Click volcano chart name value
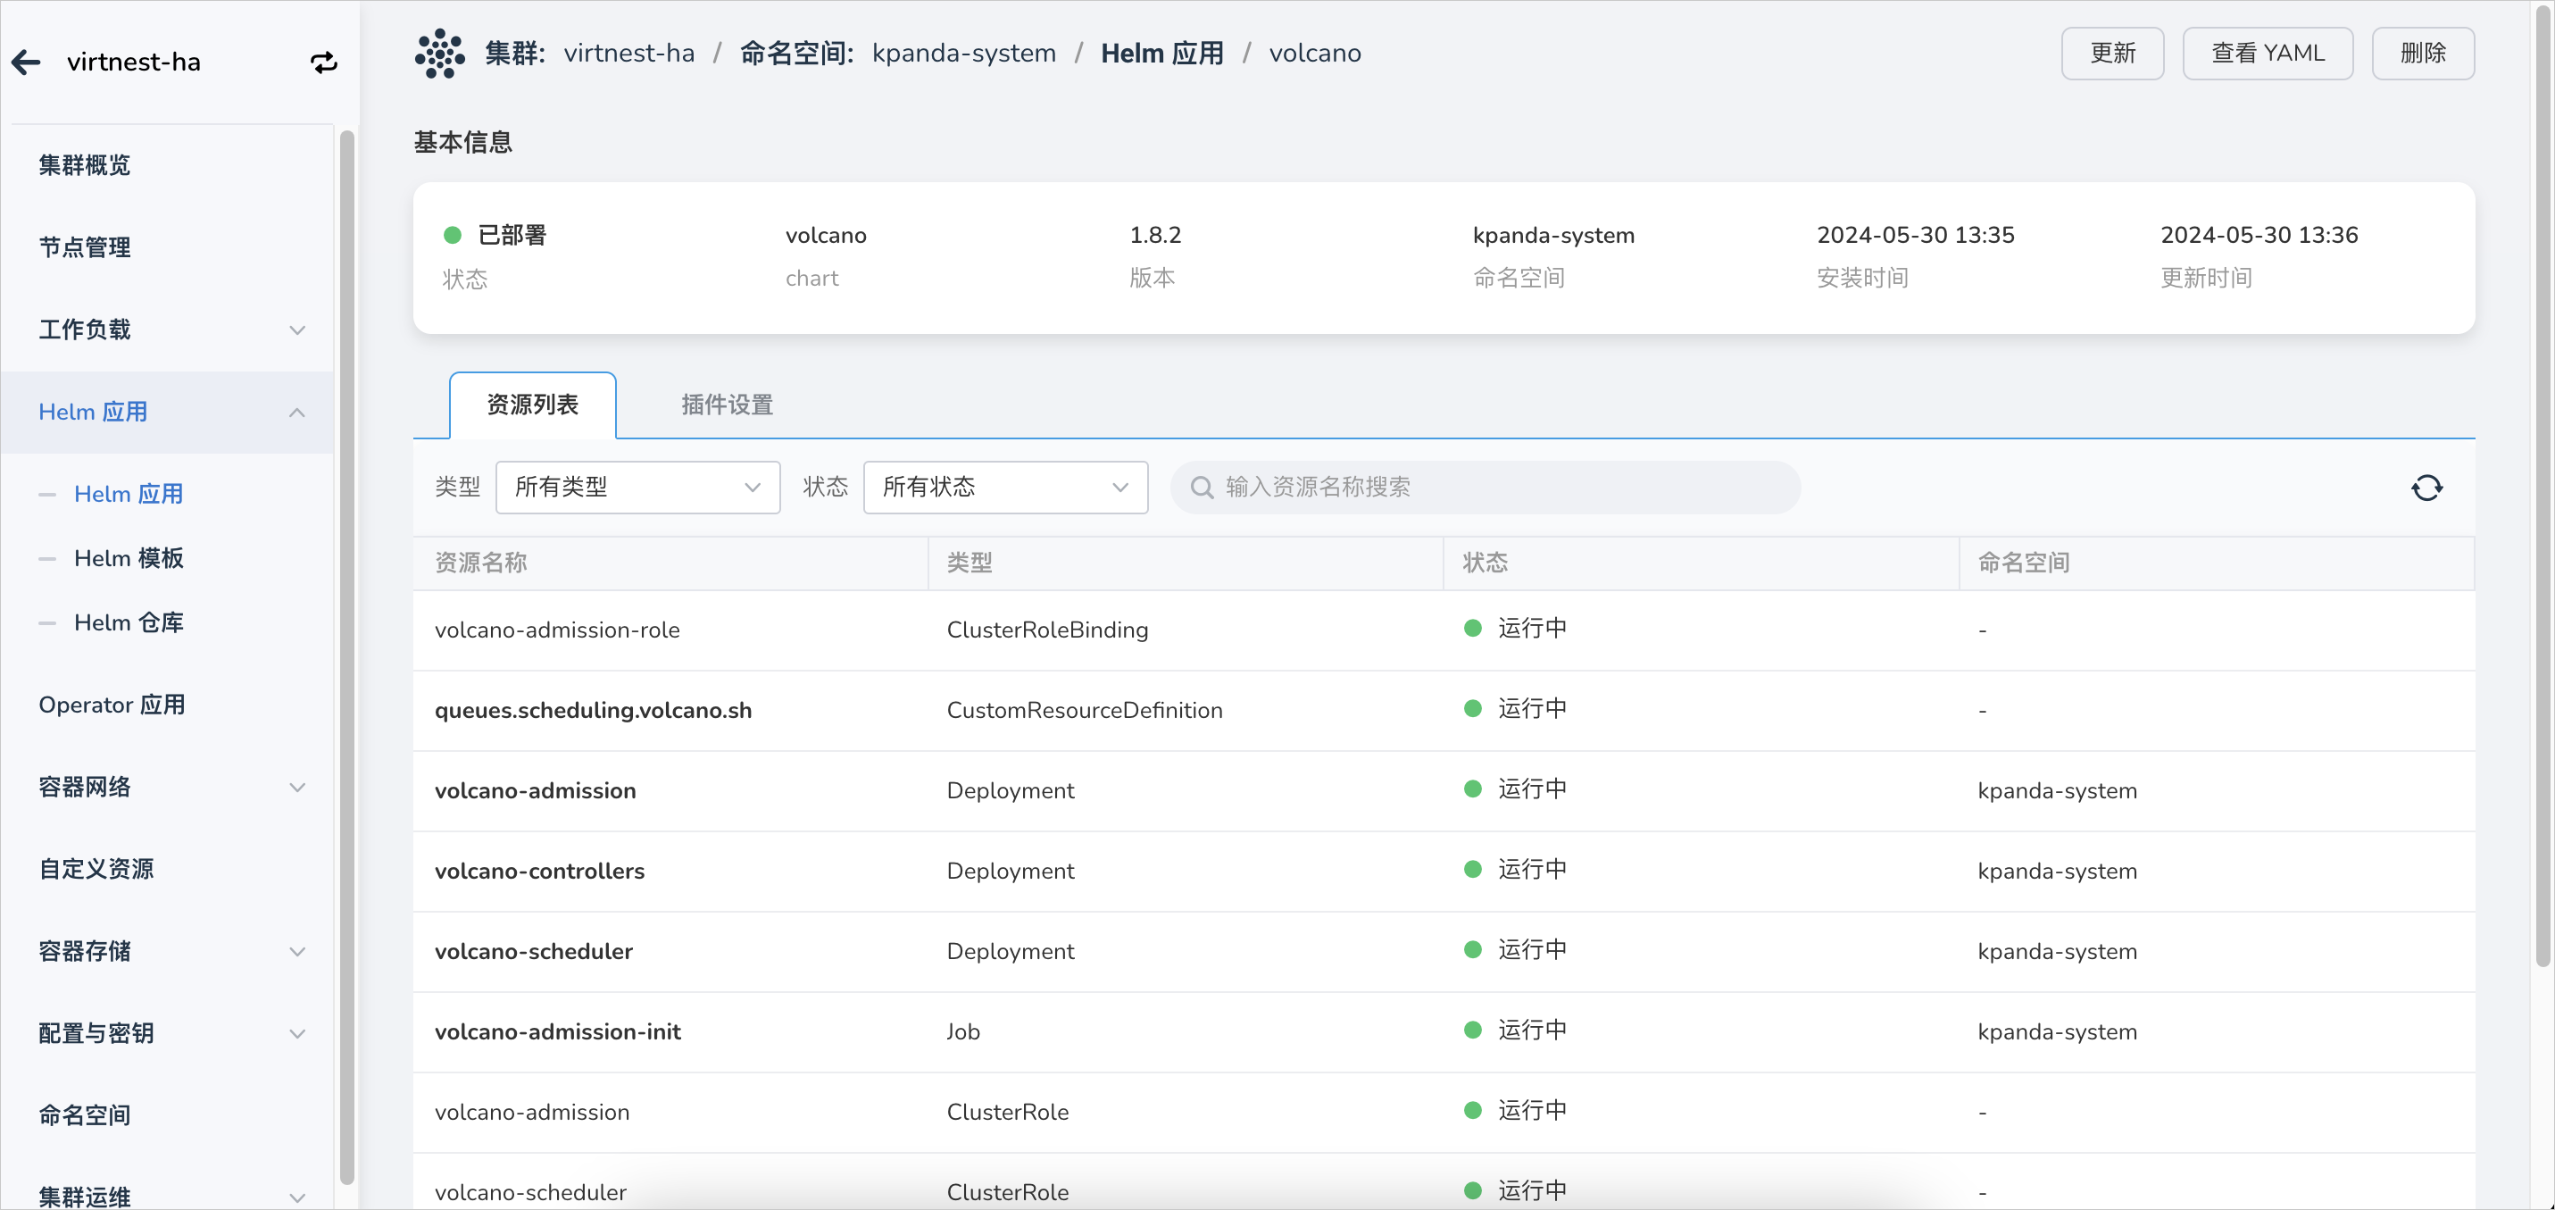This screenshot has width=2555, height=1210. click(826, 236)
